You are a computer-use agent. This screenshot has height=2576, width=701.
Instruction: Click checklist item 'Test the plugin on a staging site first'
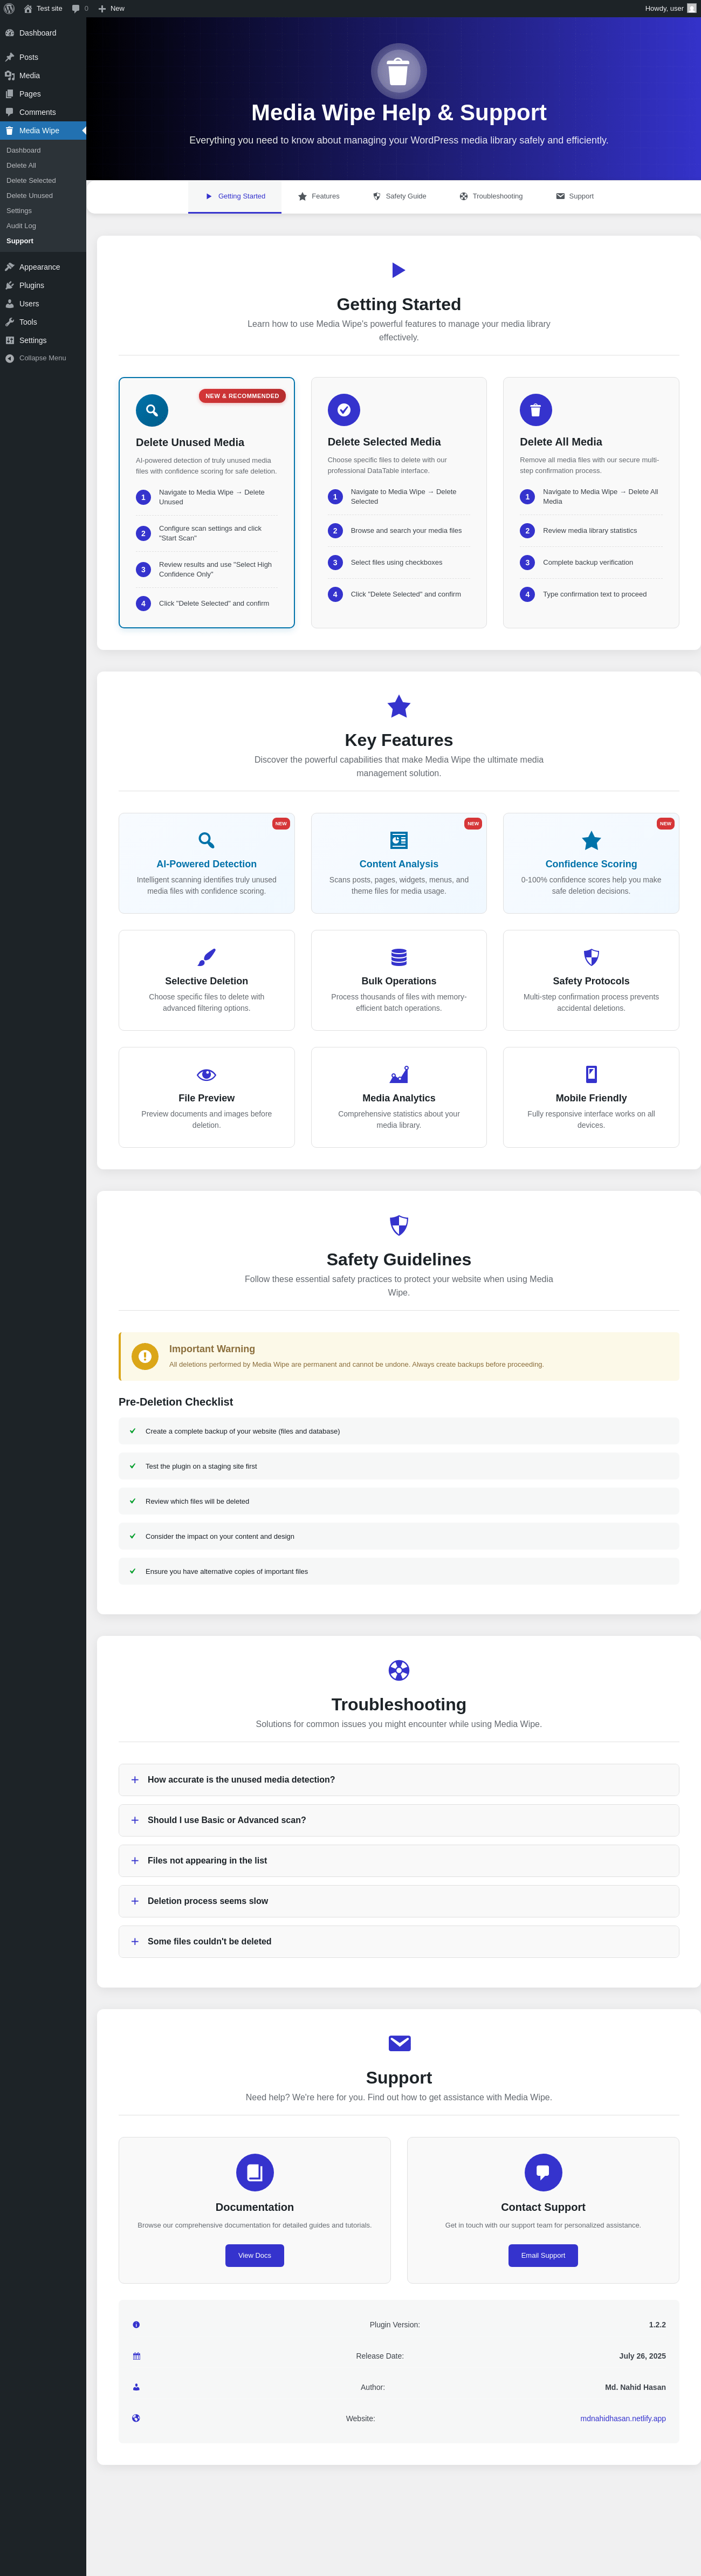[399, 1466]
